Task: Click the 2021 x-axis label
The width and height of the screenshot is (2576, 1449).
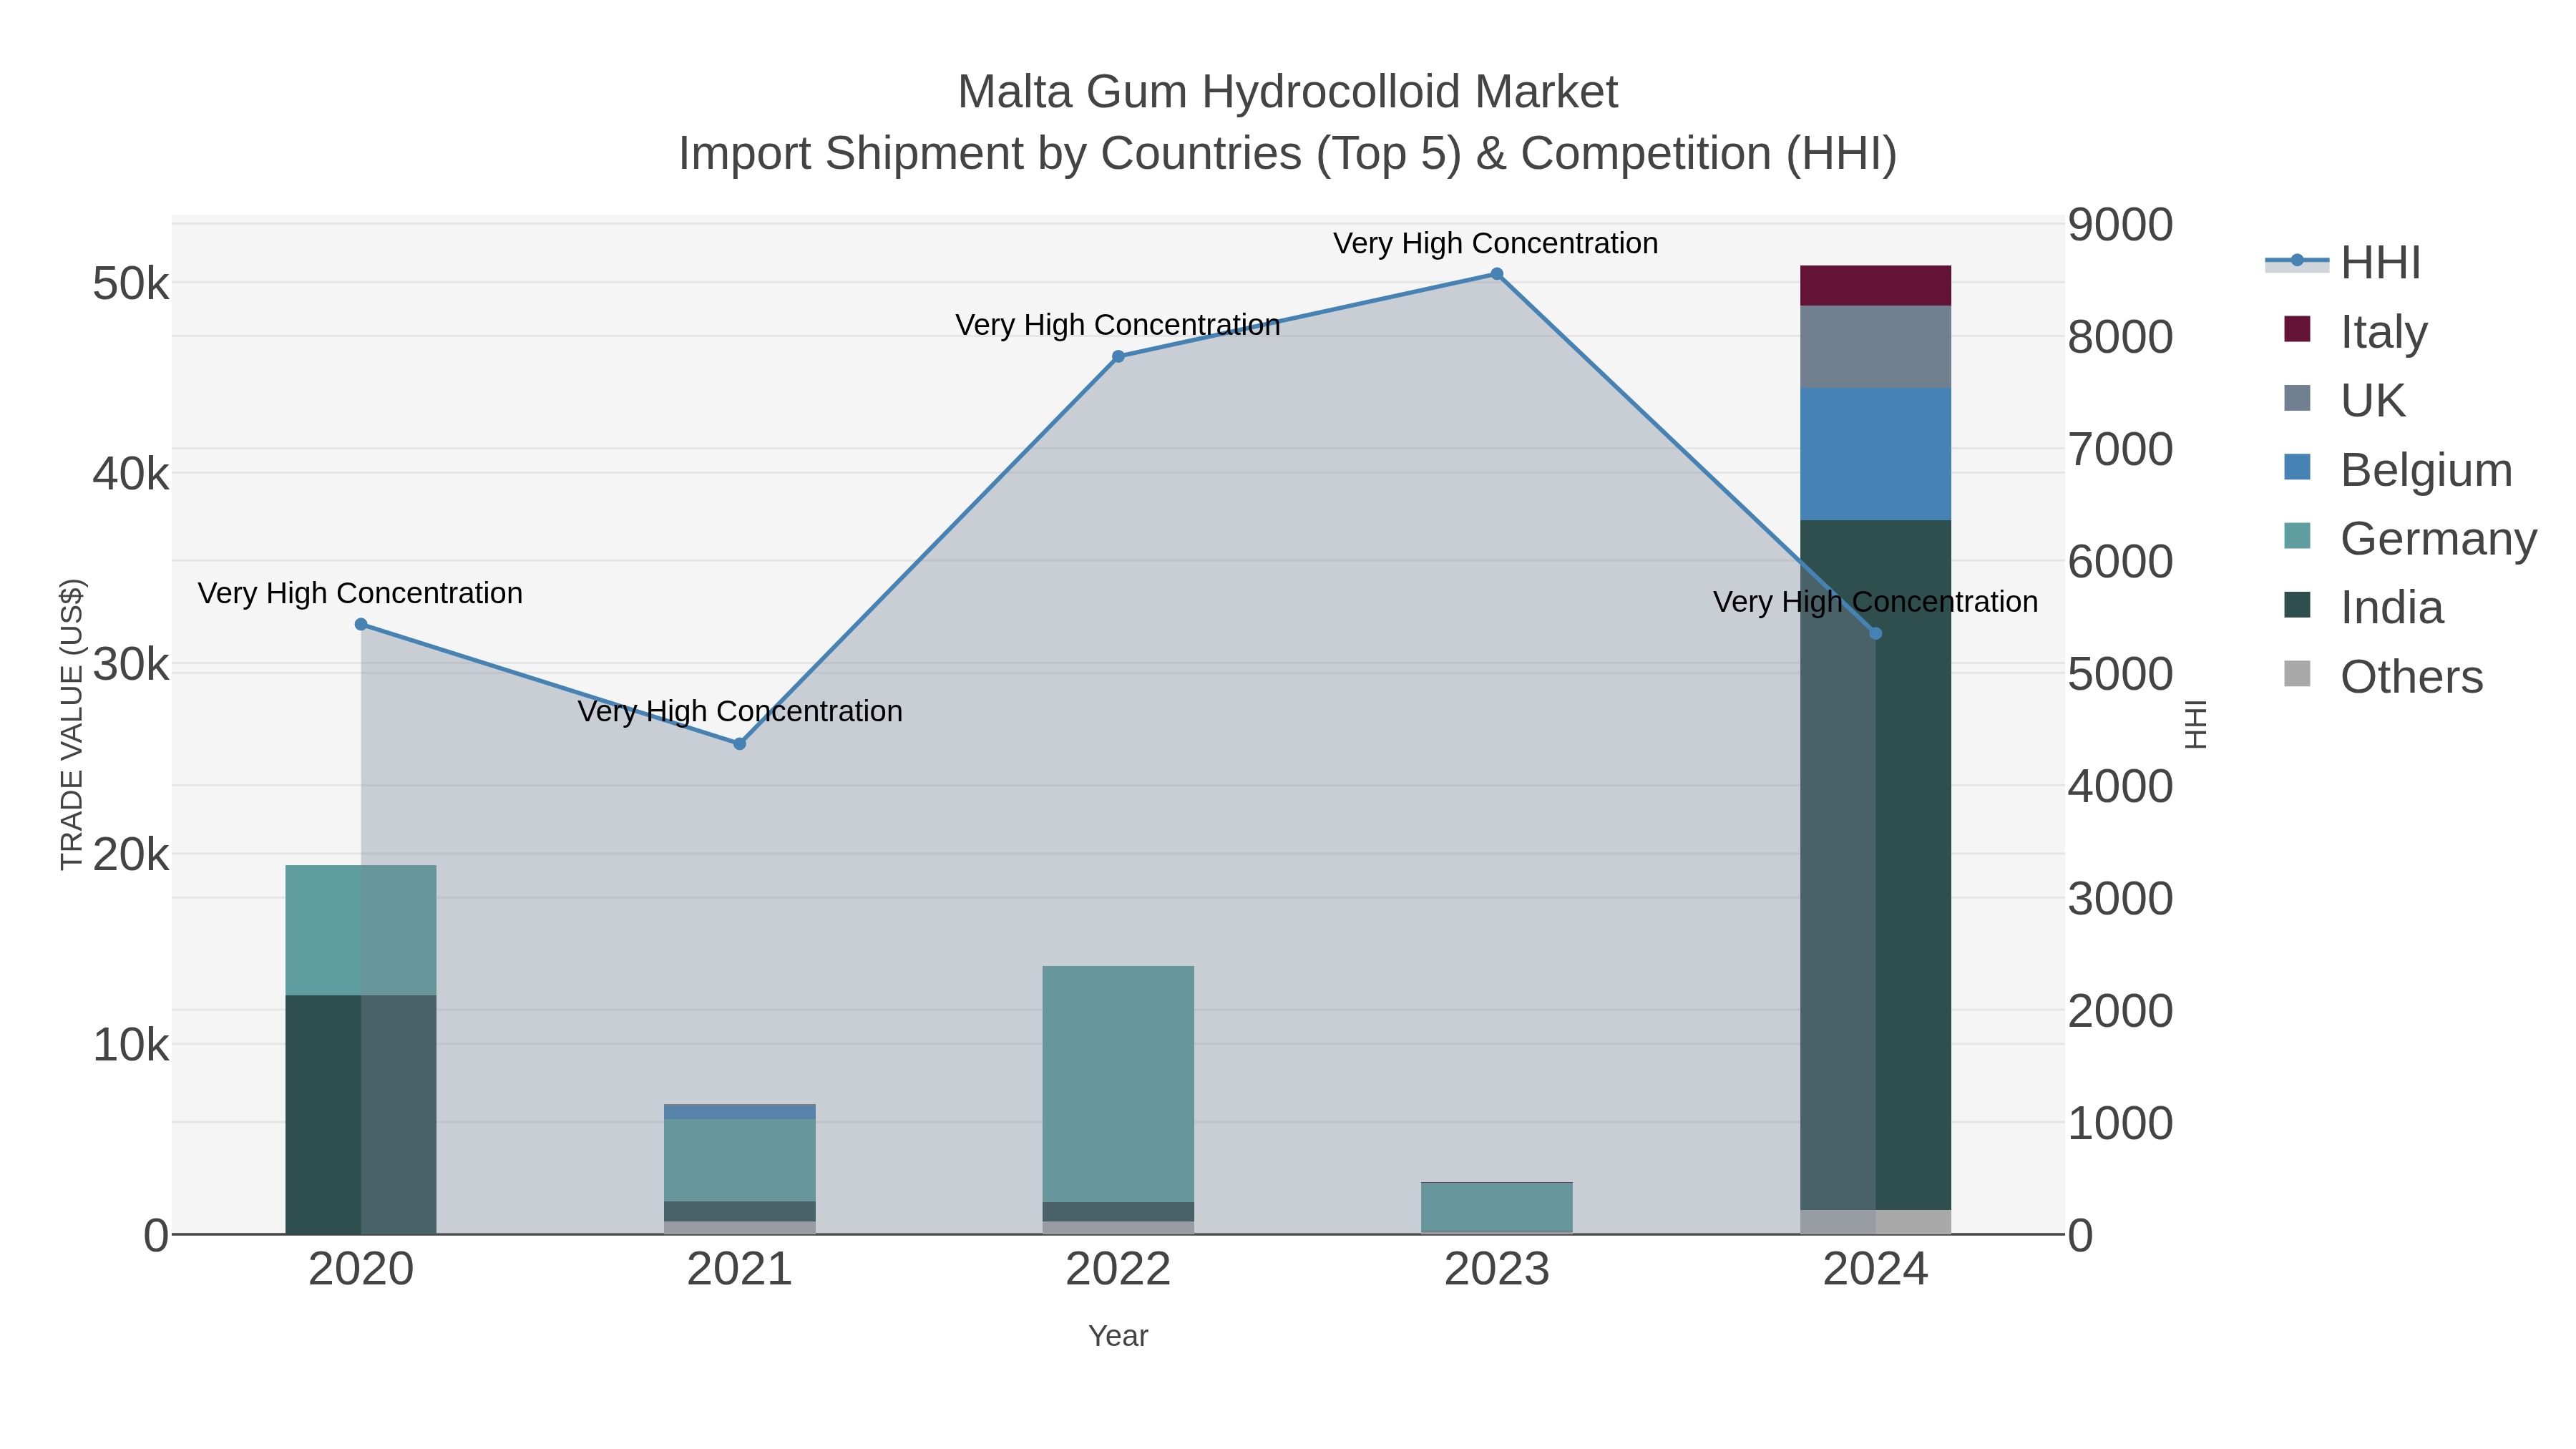Action: (740, 1270)
